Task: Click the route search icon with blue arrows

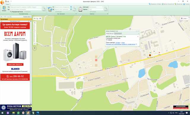Action: (x=50, y=9)
